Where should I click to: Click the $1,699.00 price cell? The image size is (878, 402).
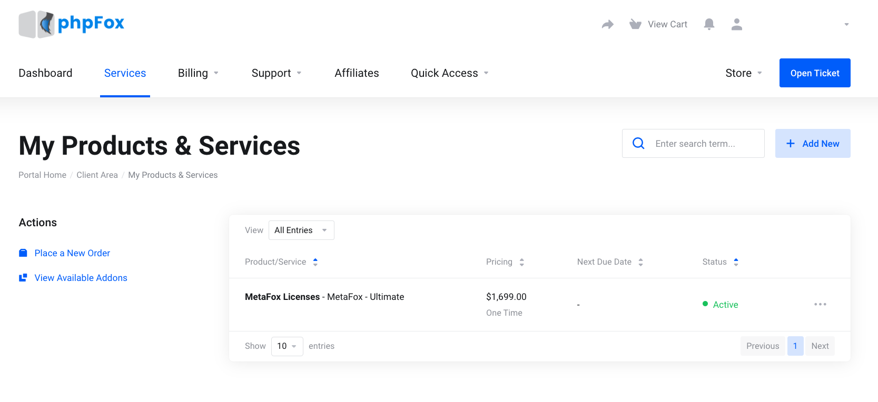pyautogui.click(x=506, y=297)
